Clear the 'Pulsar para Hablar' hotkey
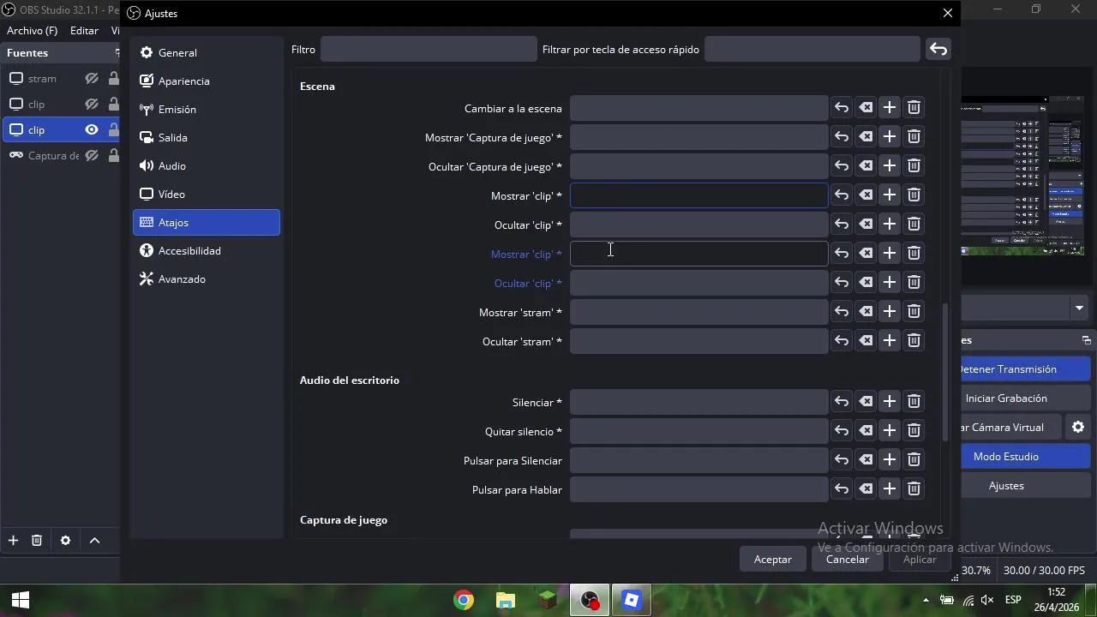The image size is (1097, 617). (x=866, y=489)
